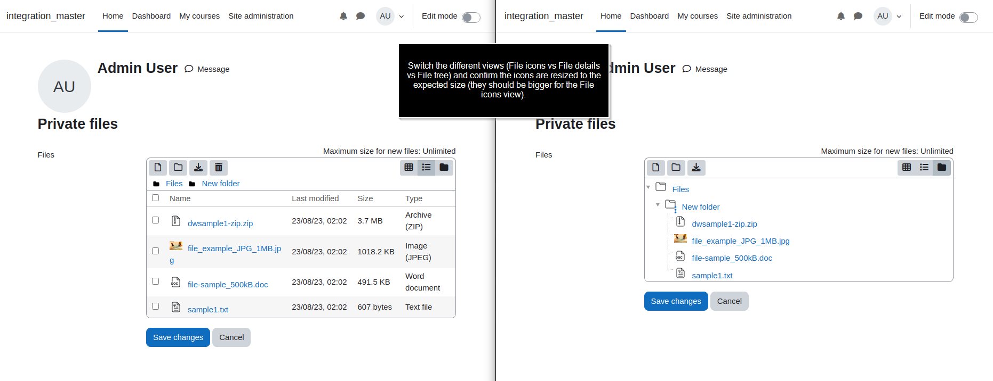Open My courses in left navigation

[x=199, y=16]
